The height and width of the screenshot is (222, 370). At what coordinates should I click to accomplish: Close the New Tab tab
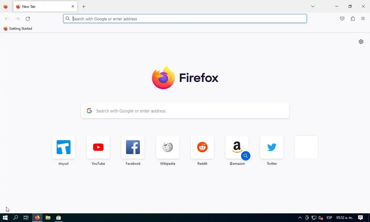[73, 6]
